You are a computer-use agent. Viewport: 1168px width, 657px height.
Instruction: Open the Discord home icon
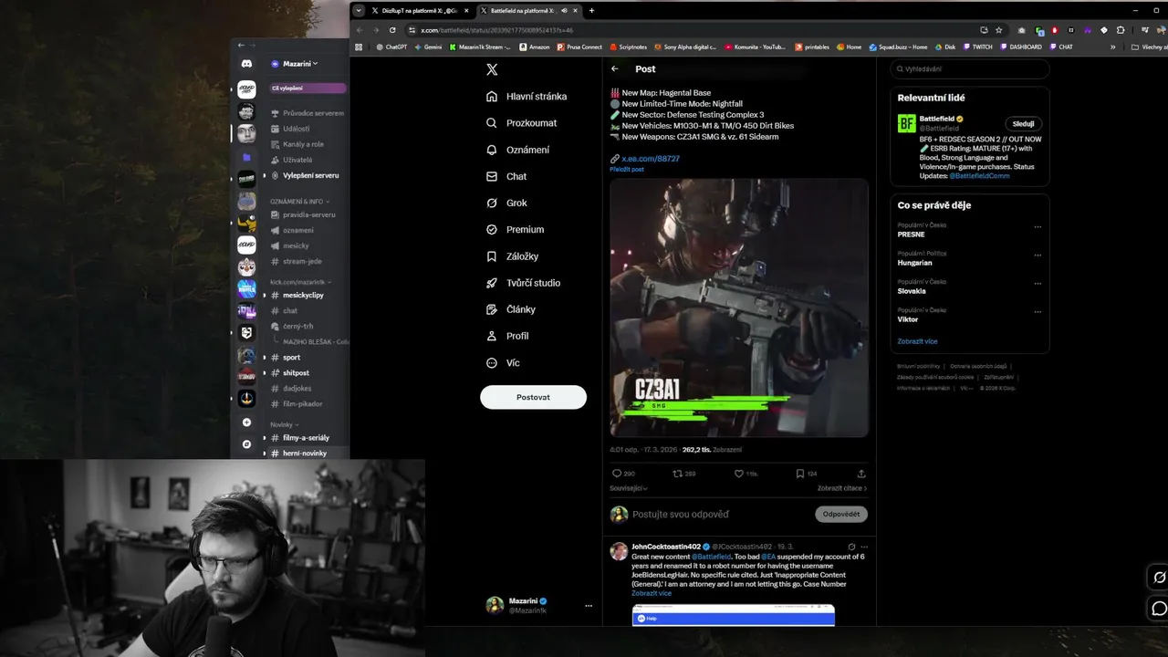[246, 64]
